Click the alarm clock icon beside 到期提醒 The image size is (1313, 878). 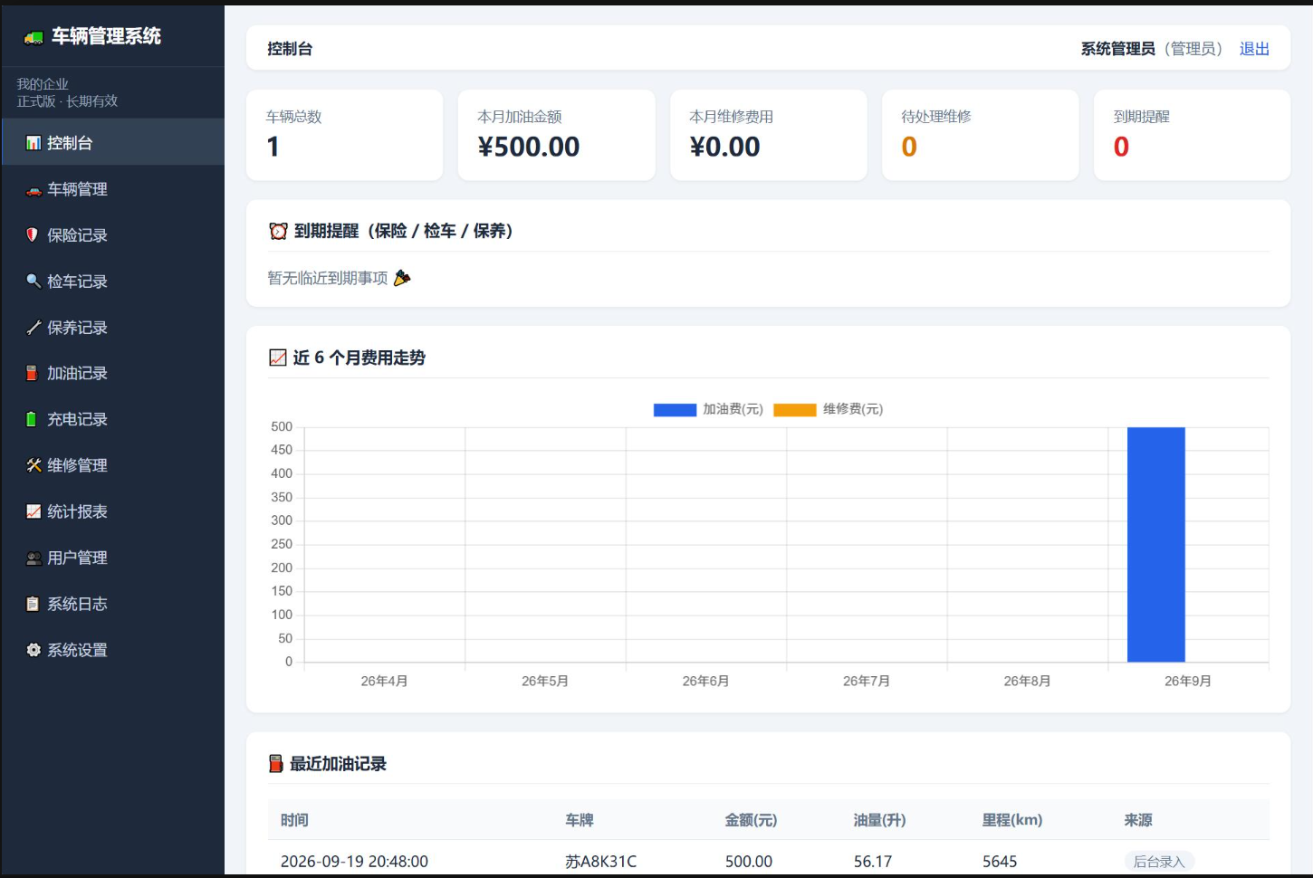[x=278, y=231]
